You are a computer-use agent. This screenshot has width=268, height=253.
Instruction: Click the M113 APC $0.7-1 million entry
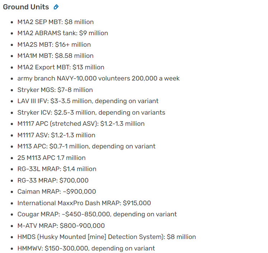(86, 146)
